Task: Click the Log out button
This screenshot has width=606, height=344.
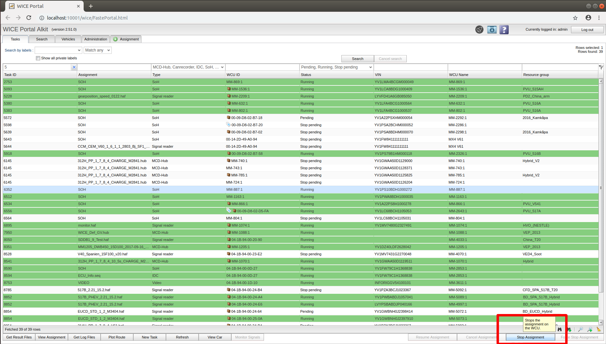Action: (587, 30)
